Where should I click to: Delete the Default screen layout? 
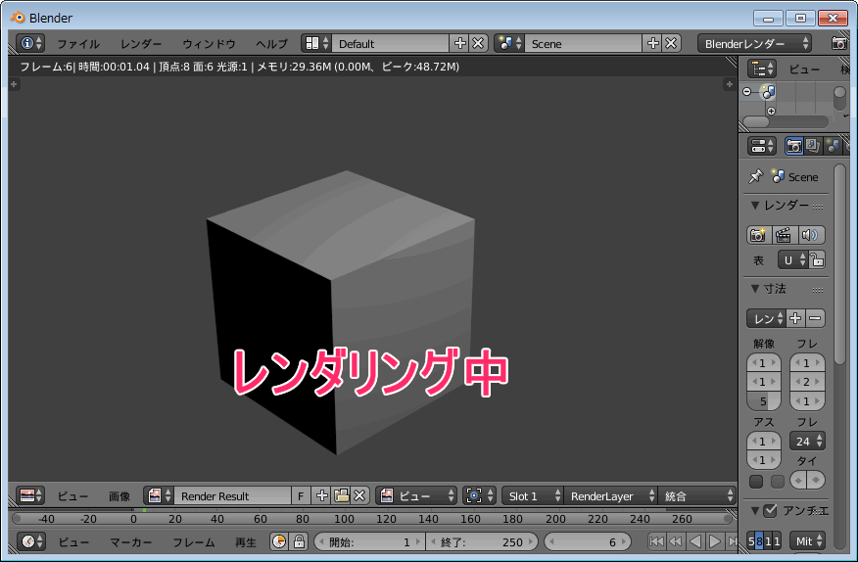(478, 43)
